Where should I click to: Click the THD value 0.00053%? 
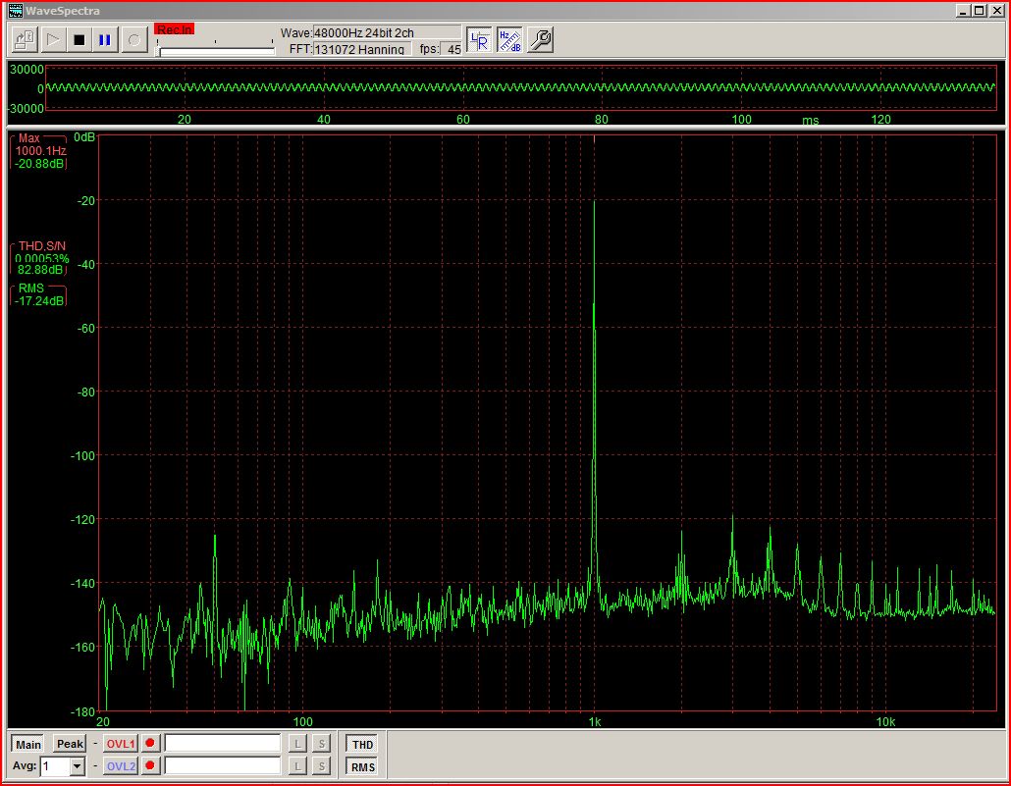pyautogui.click(x=41, y=258)
